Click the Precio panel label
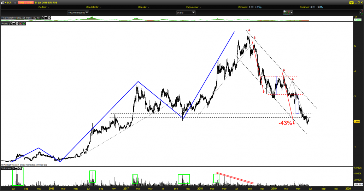The image size is (364, 191). pos(5,23)
